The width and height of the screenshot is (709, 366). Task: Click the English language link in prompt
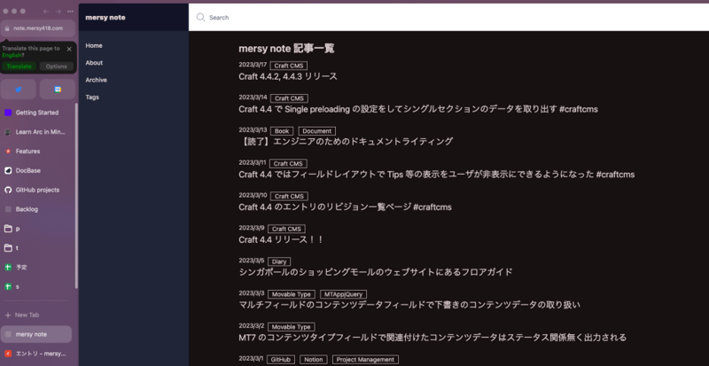12,55
